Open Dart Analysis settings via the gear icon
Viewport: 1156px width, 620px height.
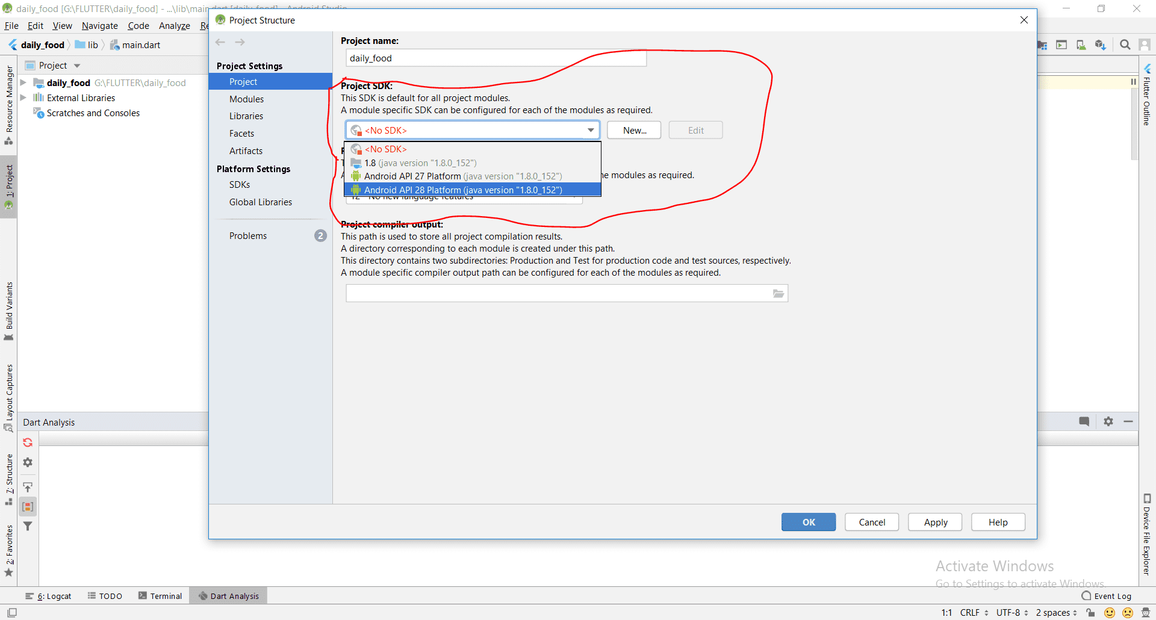[x=28, y=462]
